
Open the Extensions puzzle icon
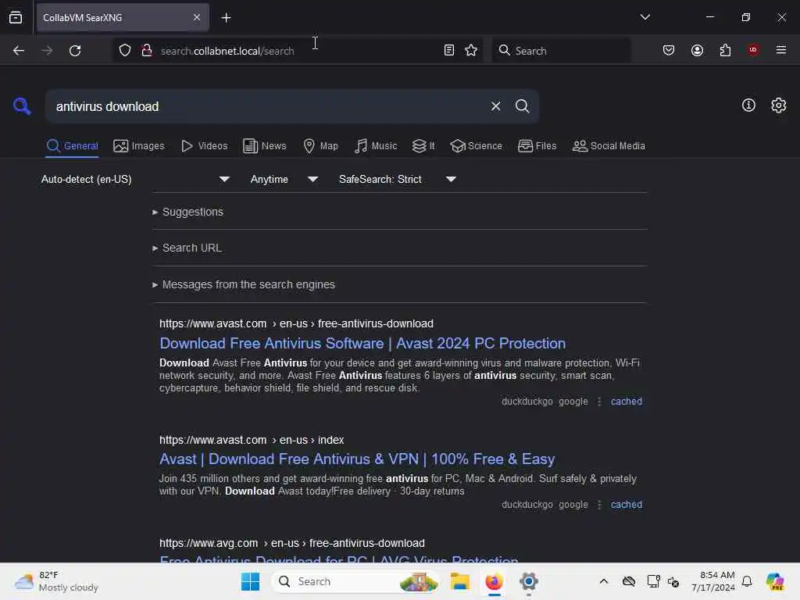725,50
